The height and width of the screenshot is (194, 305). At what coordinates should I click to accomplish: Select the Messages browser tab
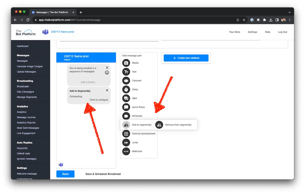click(52, 12)
